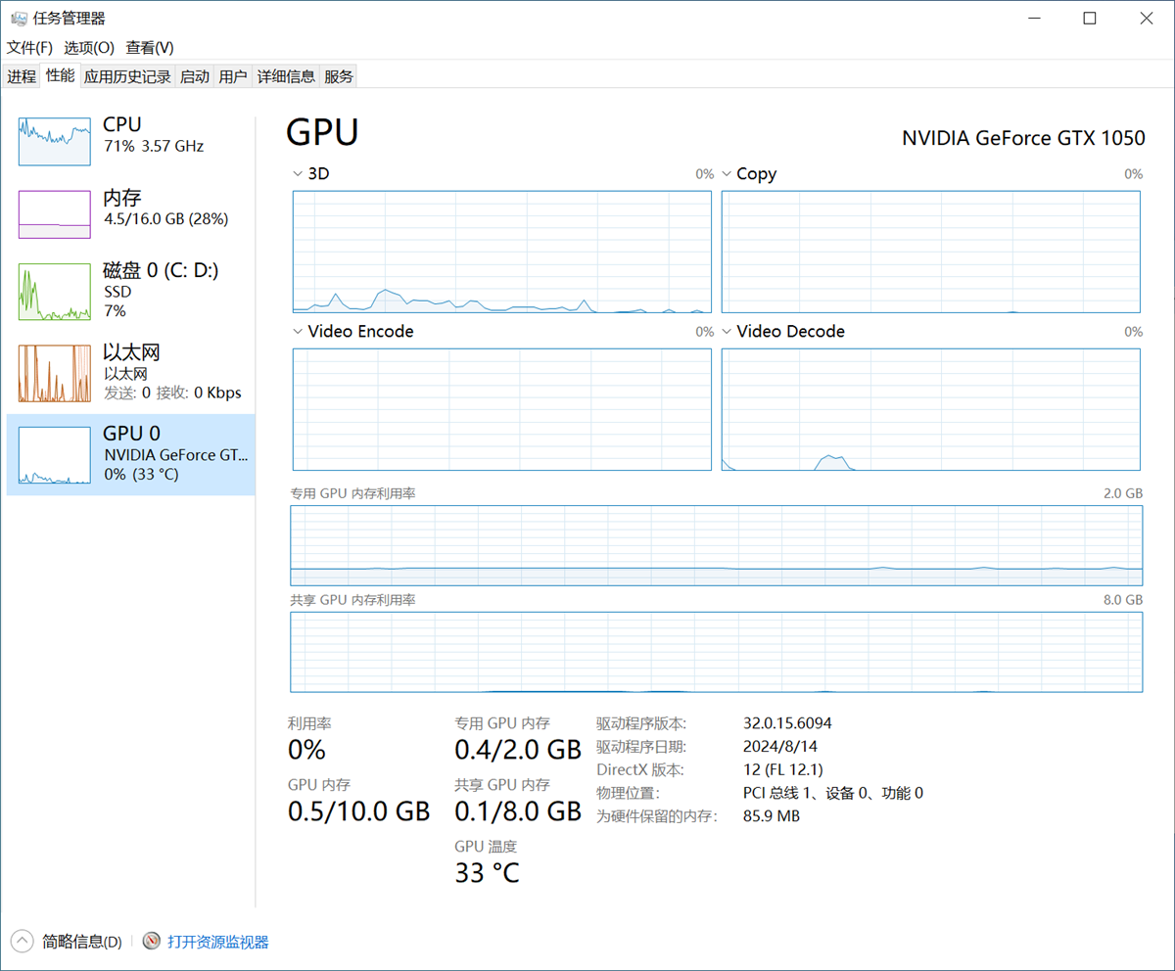
Task: Click the 简略信息 collapse arrow icon
Action: (23, 942)
